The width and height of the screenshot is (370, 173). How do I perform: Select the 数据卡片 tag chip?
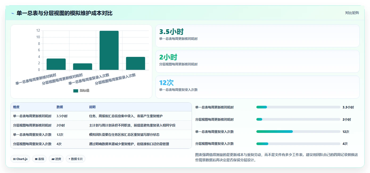(76, 159)
